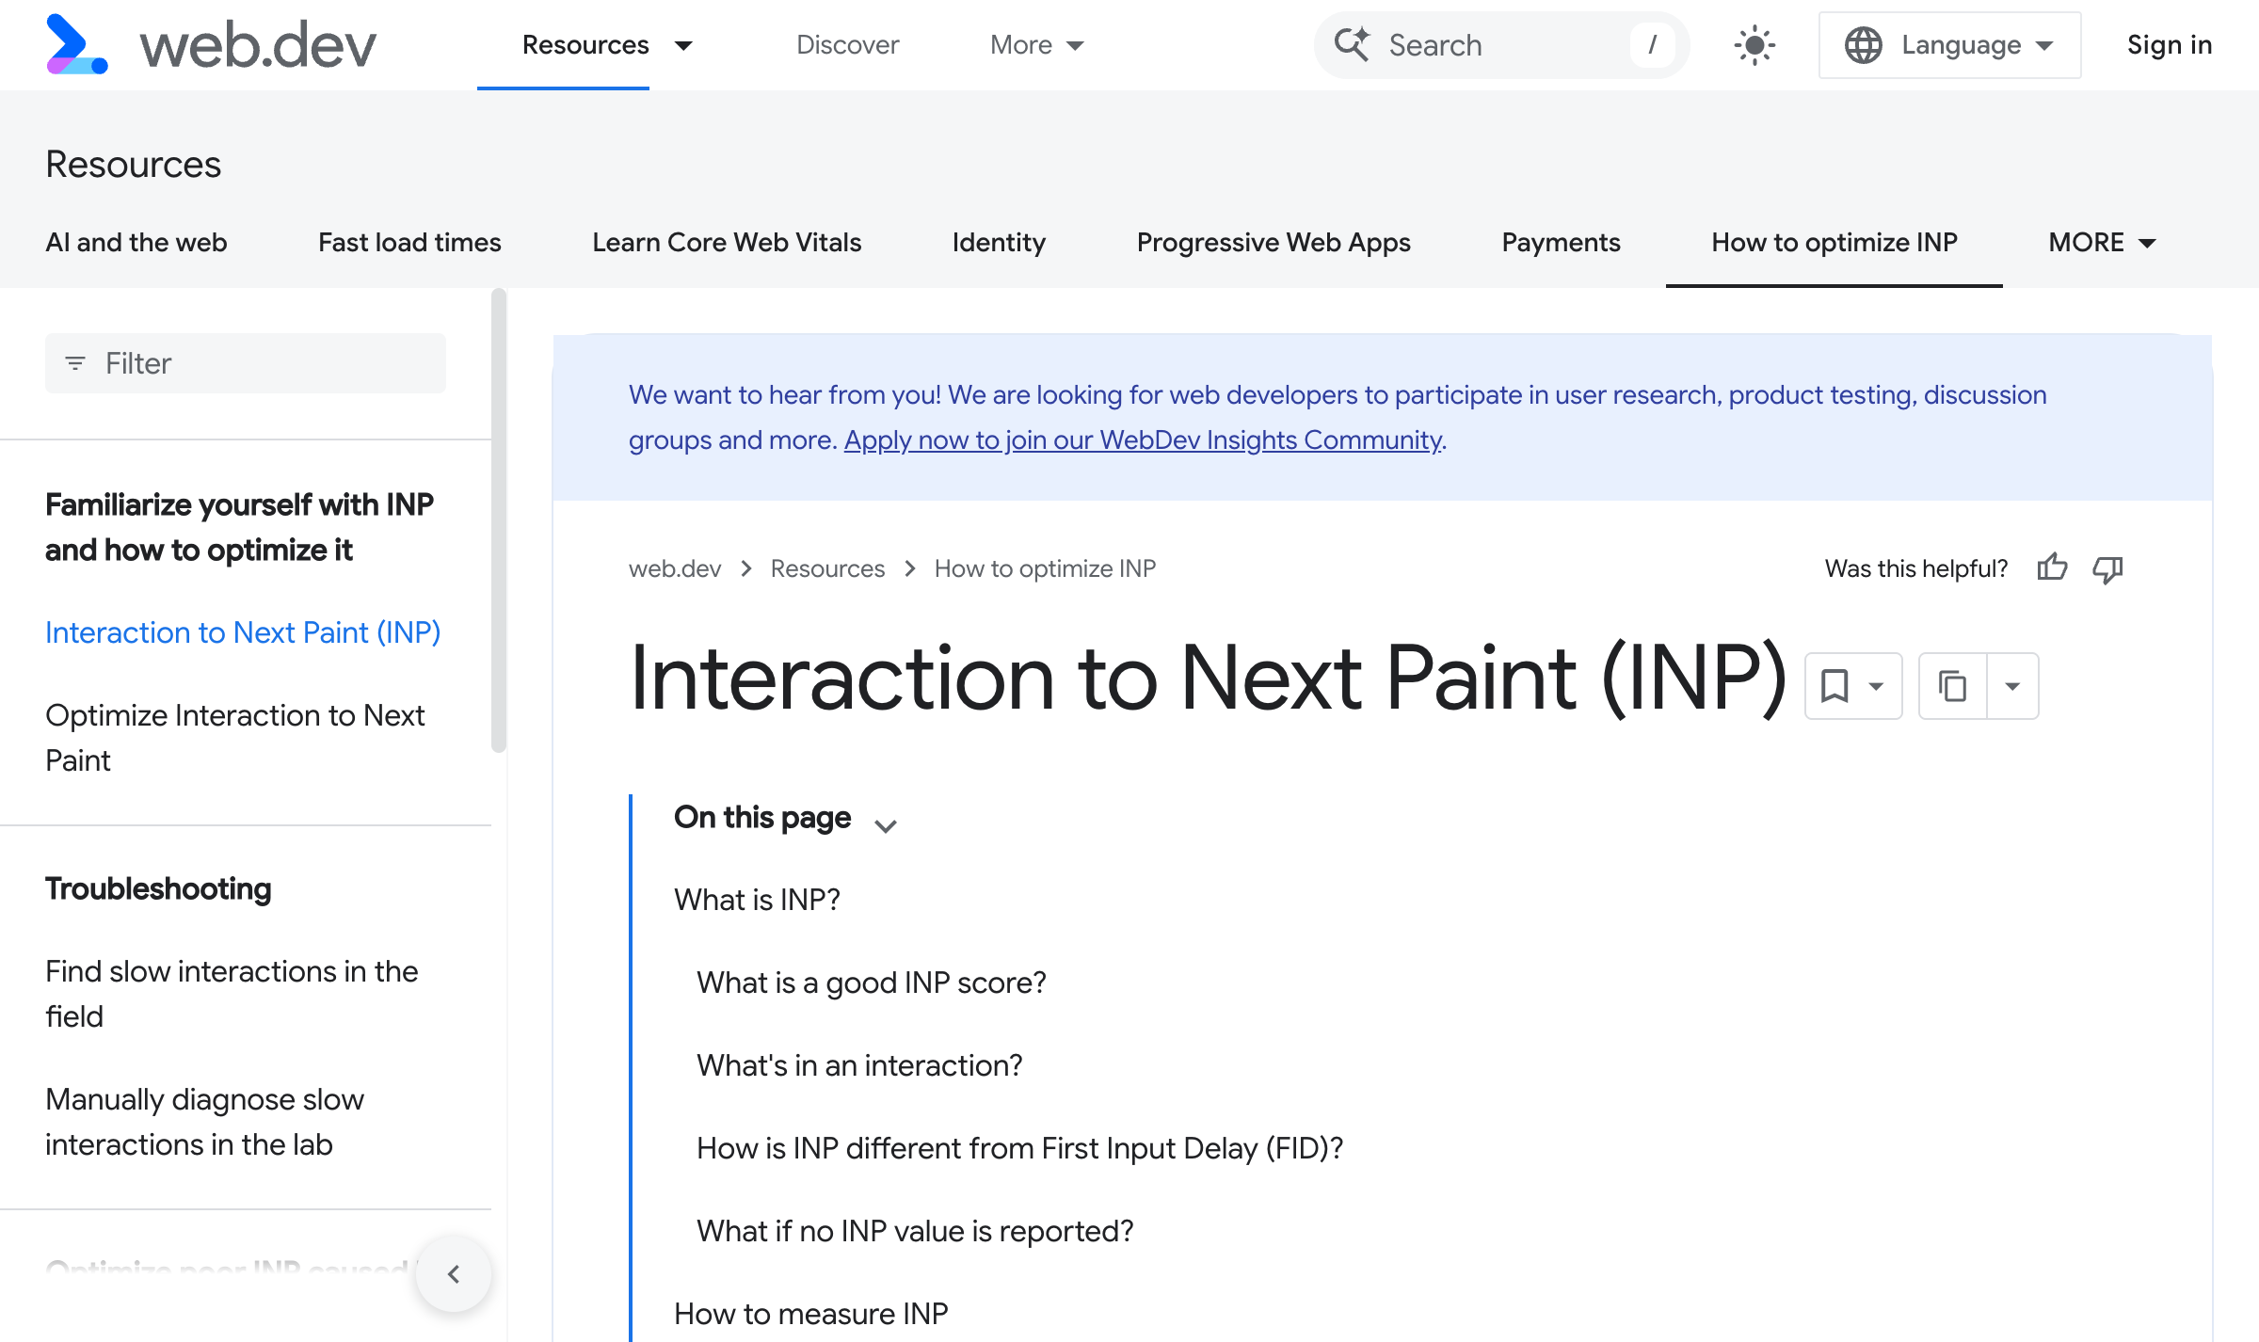The width and height of the screenshot is (2259, 1342).
Task: Switch to the Payments tab
Action: click(x=1561, y=243)
